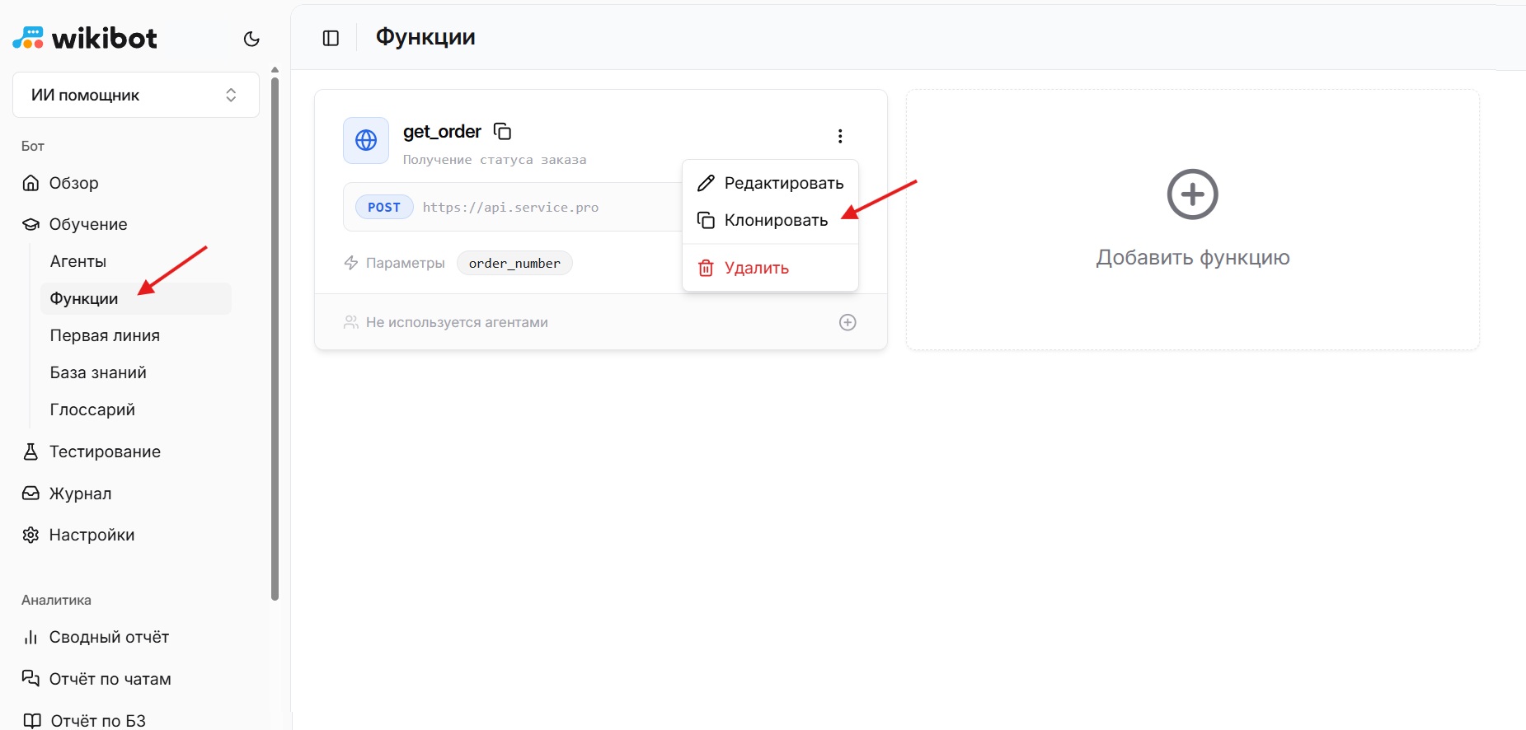Collapse sidebar with panel toggle icon
Viewport: 1526px width, 730px height.
click(x=331, y=39)
